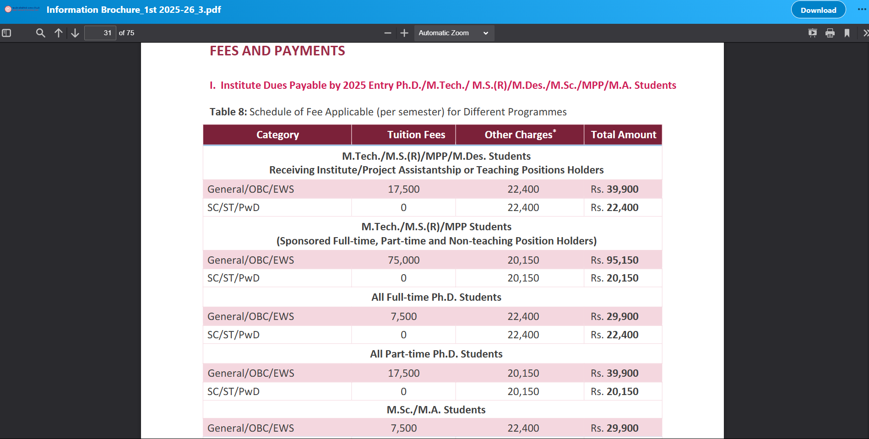The image size is (869, 439).
Task: Click the FEES AND PAYMENTS heading
Action: click(277, 51)
